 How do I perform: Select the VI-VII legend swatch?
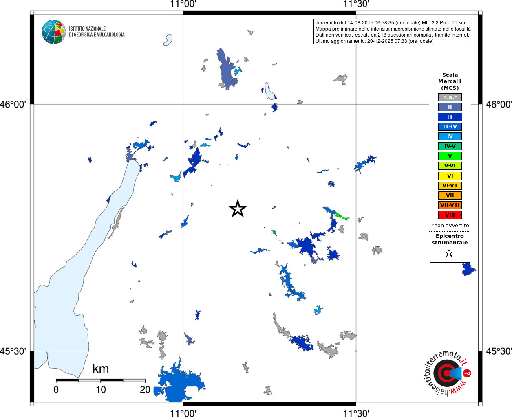point(450,186)
